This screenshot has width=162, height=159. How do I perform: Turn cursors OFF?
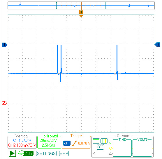(x=100, y=147)
